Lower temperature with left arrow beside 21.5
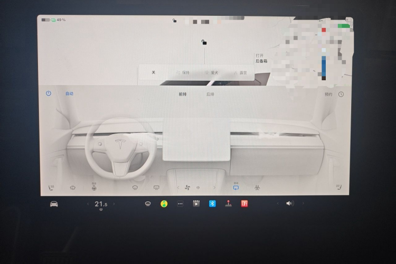Viewport: 396px width, 264px height. click(x=88, y=204)
